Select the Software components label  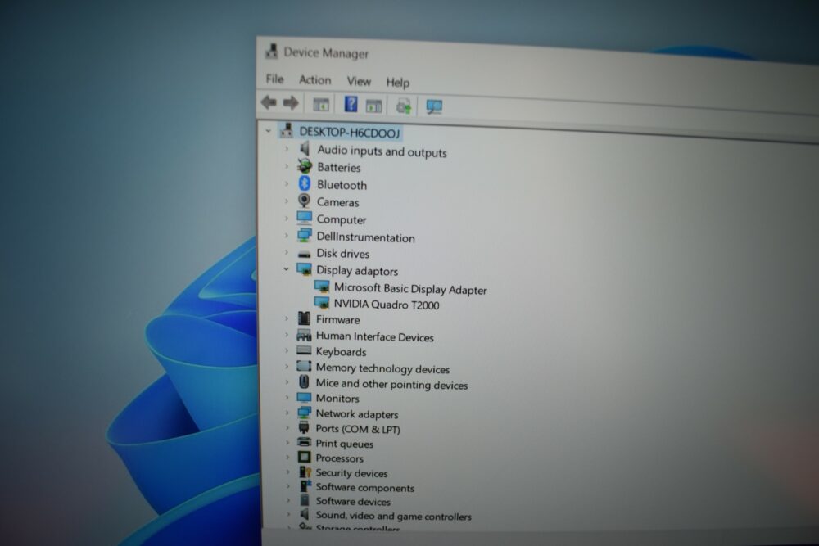click(x=365, y=488)
